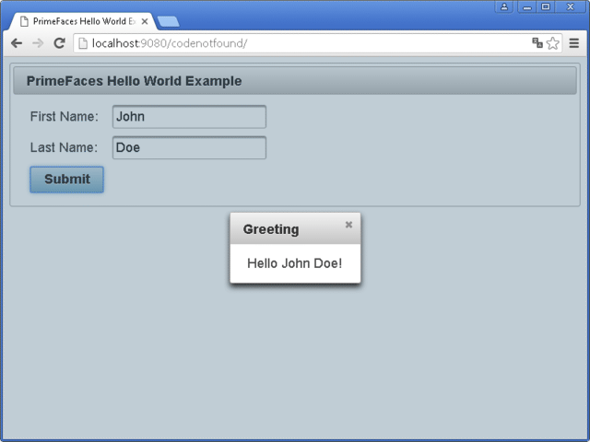
Task: Click the page icon in the address bar
Action: point(82,43)
